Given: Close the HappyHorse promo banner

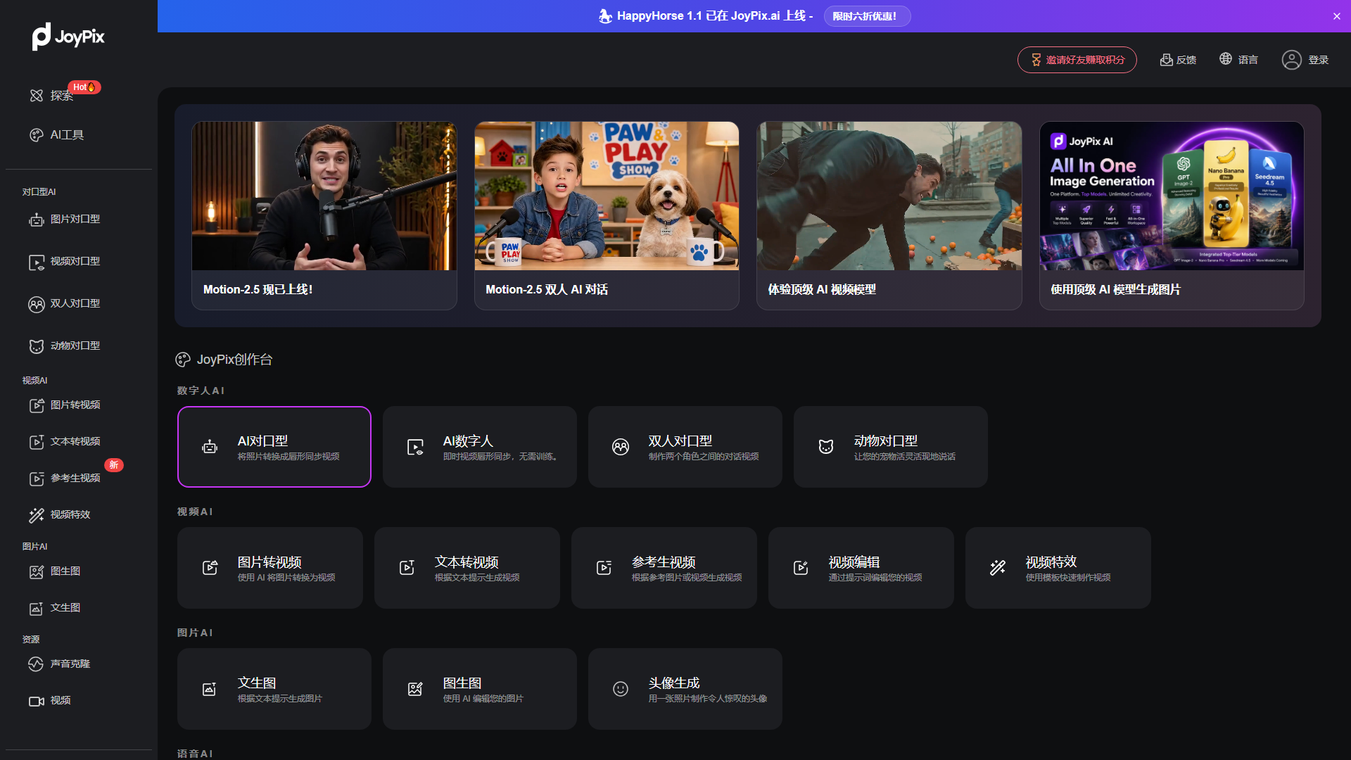Looking at the screenshot, I should pos(1337,16).
